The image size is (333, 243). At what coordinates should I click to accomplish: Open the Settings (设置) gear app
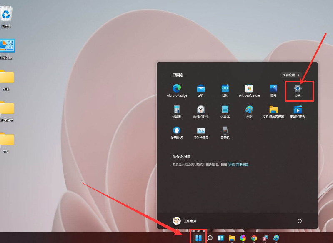[298, 90]
